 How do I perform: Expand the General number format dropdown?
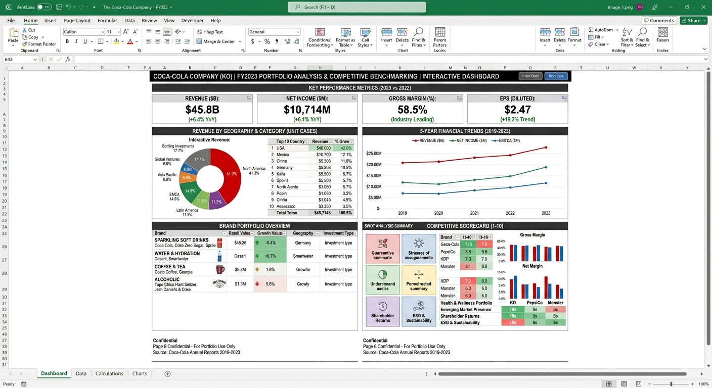(274, 32)
